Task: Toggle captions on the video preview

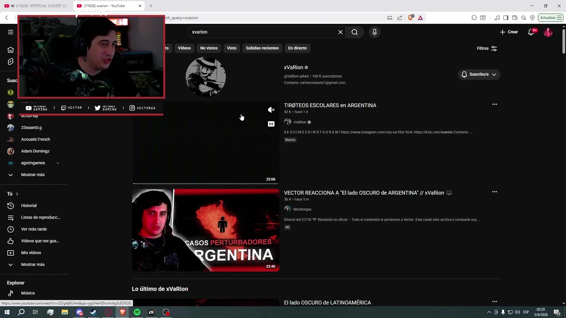Action: [x=271, y=124]
